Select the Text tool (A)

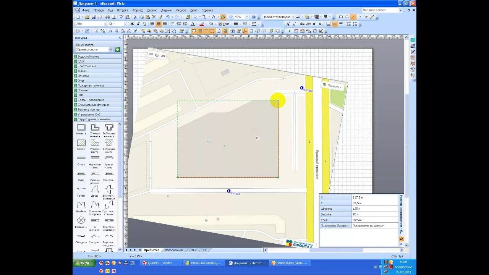(x=213, y=17)
